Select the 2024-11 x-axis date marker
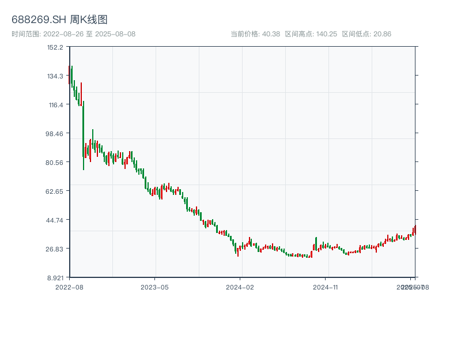This screenshot has height=346, width=461. [326, 287]
